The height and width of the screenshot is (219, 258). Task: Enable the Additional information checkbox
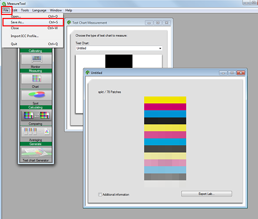point(100,195)
